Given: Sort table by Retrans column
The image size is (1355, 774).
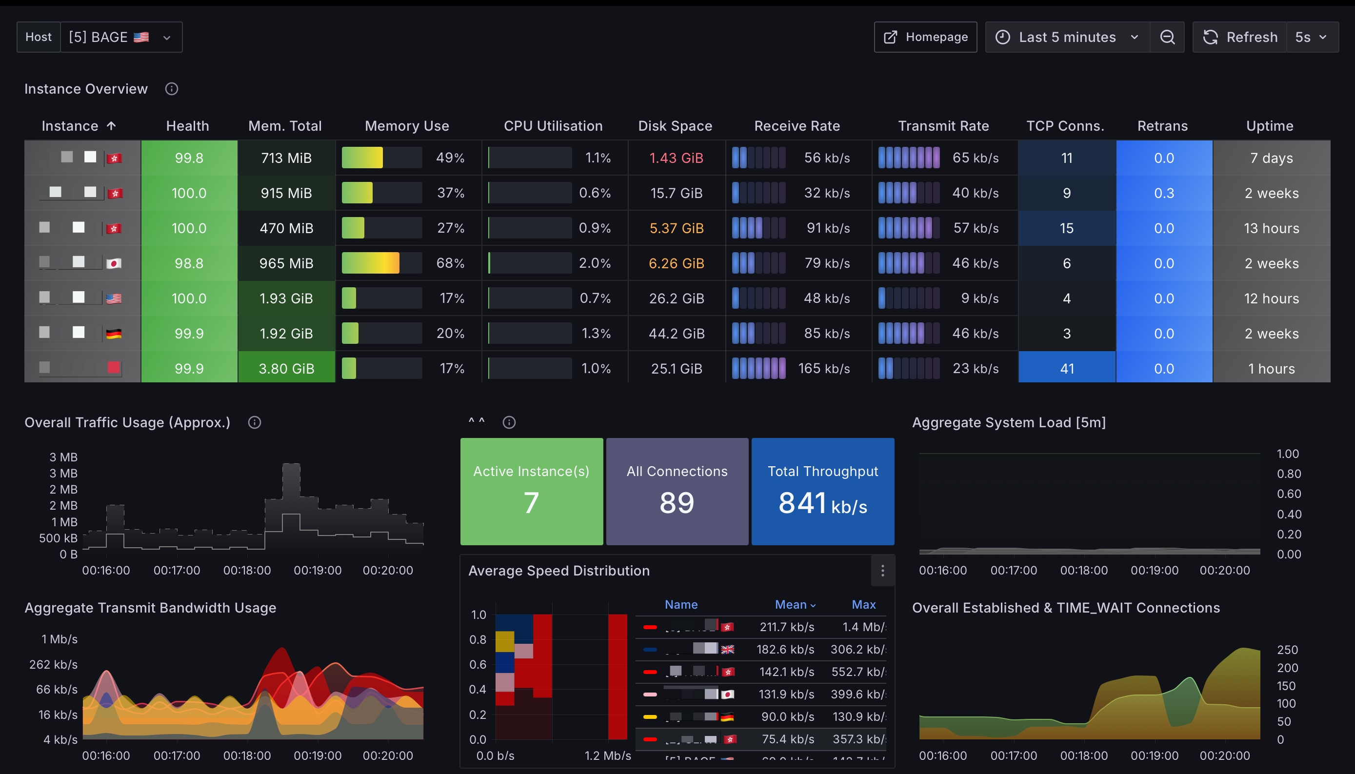Looking at the screenshot, I should [1162, 126].
